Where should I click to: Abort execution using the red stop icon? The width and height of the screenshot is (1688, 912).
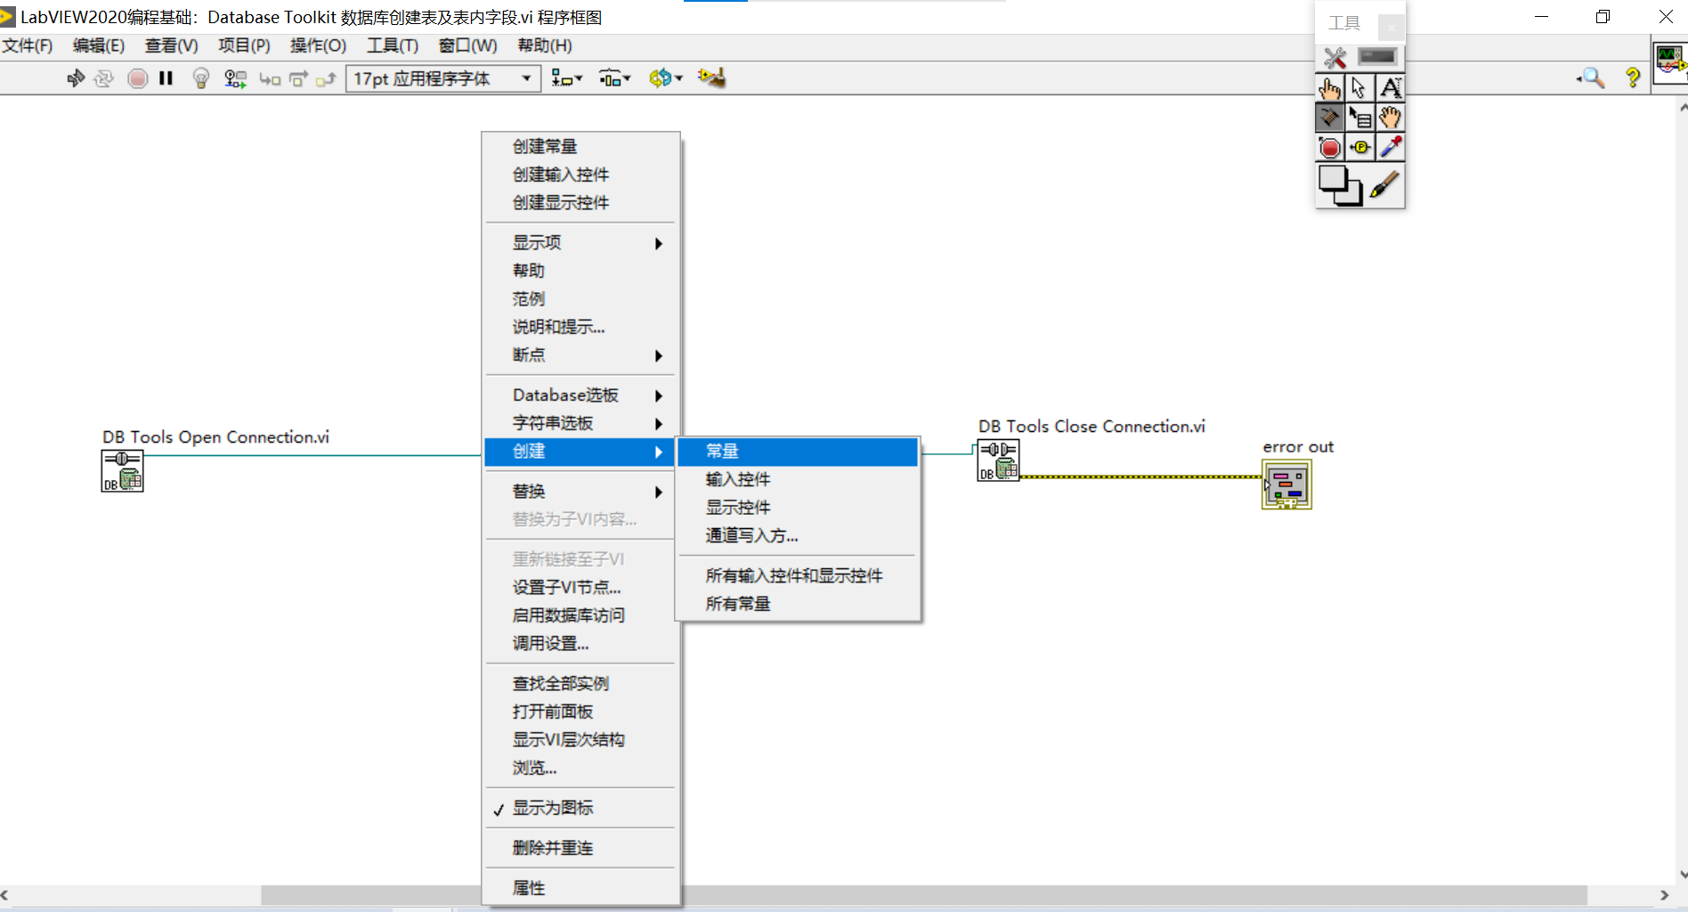137,78
